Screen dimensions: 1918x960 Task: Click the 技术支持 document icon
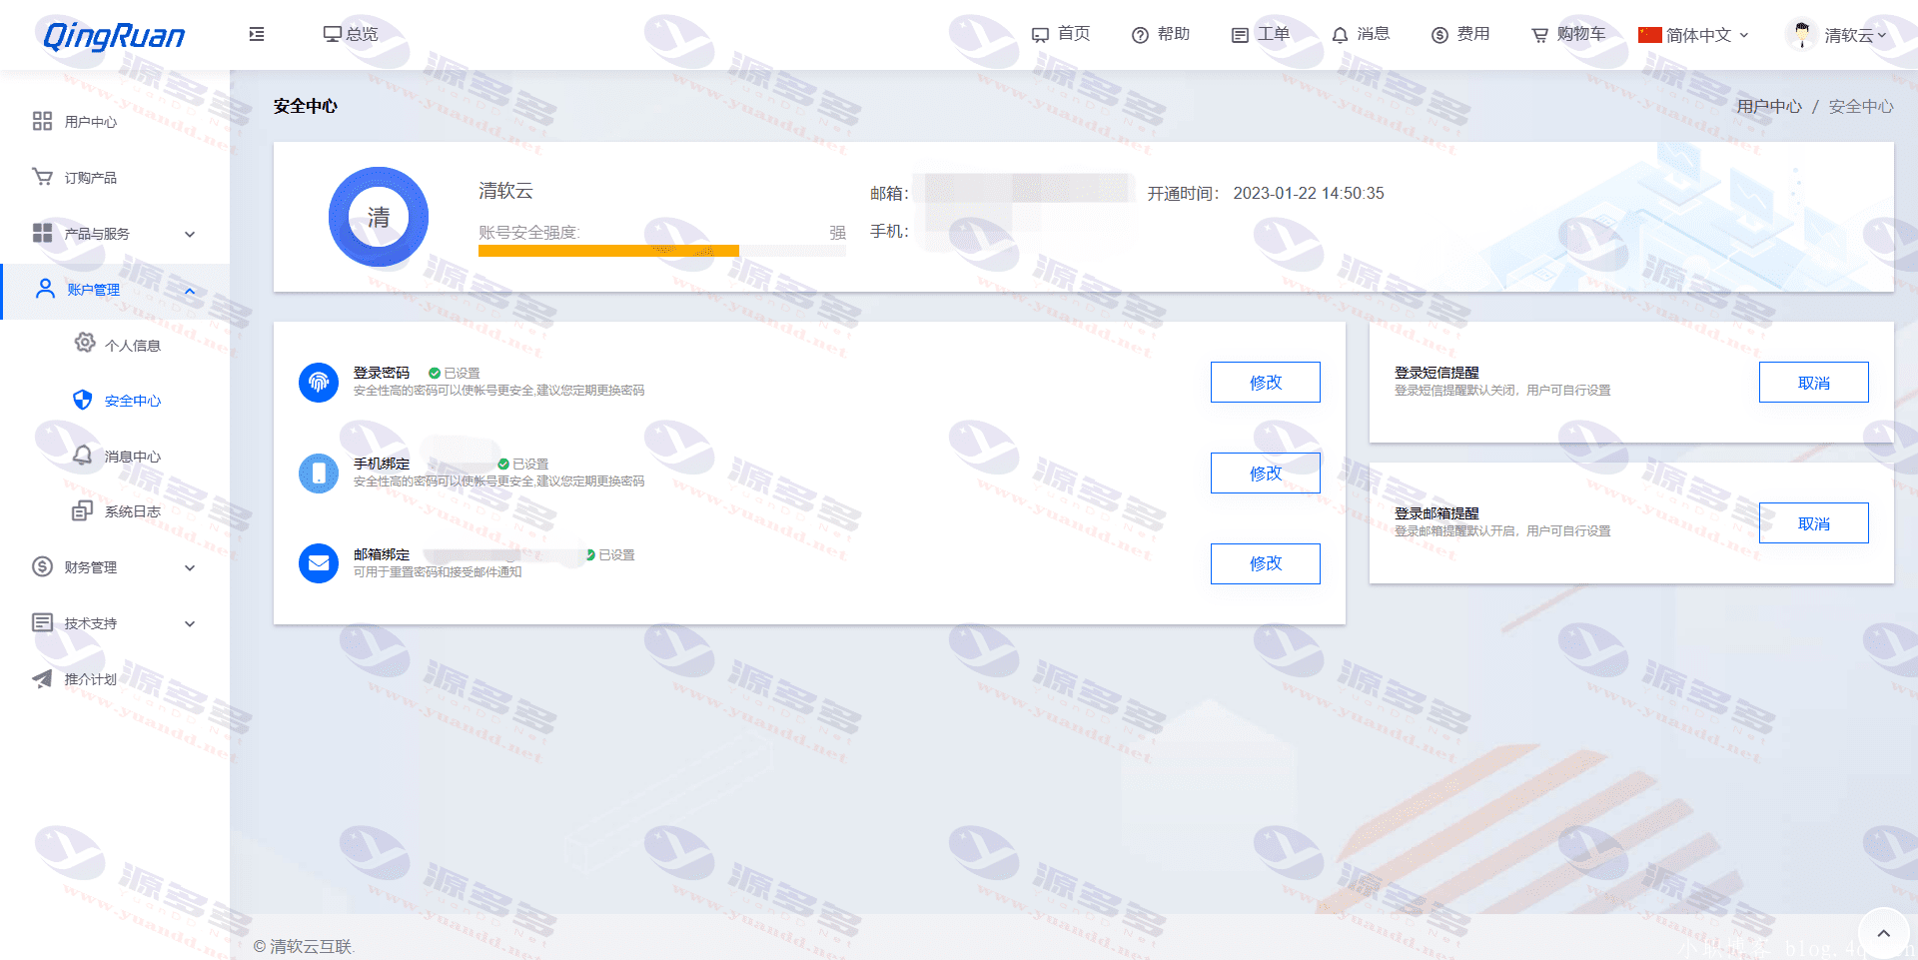click(x=42, y=622)
